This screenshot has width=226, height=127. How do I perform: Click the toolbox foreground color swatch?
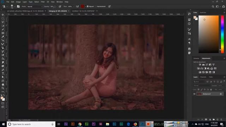[x=2, y=98]
